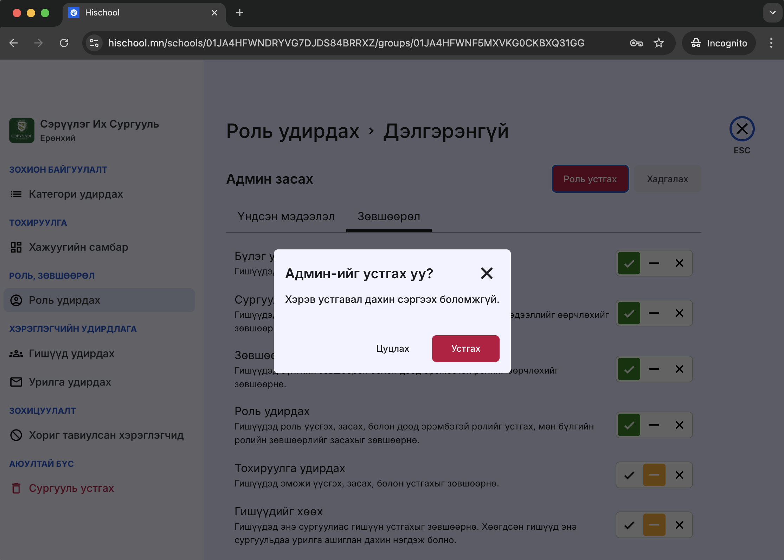The width and height of the screenshot is (784, 560).
Task: Click Цуцлах to cancel deletion
Action: (392, 348)
